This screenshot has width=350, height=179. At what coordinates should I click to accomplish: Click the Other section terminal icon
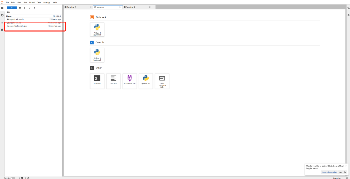[x=92, y=68]
